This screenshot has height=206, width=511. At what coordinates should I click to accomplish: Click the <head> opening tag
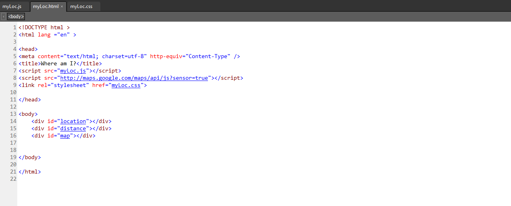(28, 49)
